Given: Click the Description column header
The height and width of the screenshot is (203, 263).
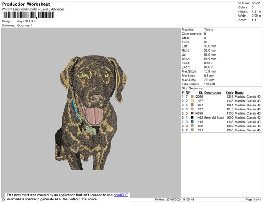Looking at the screenshot, I should (213, 93).
